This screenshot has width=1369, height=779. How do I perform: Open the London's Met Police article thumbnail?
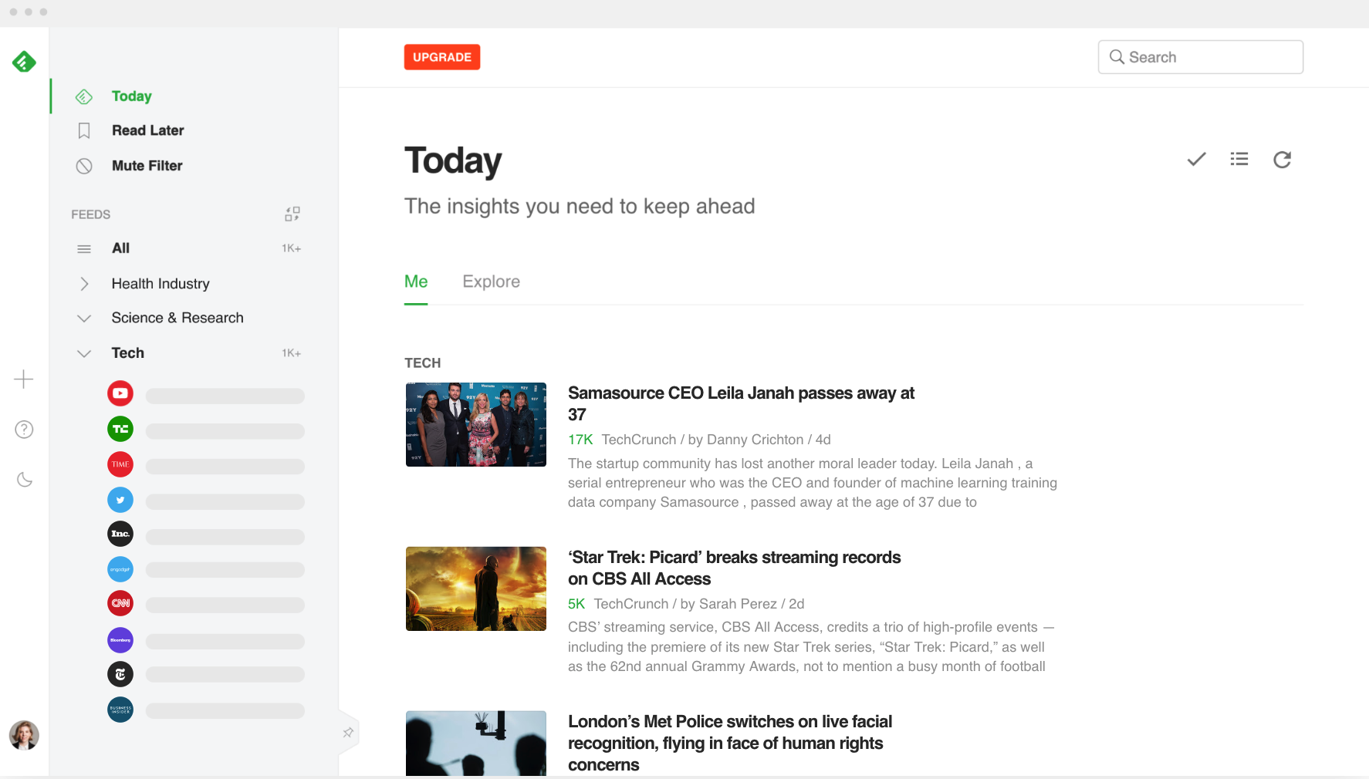(476, 743)
